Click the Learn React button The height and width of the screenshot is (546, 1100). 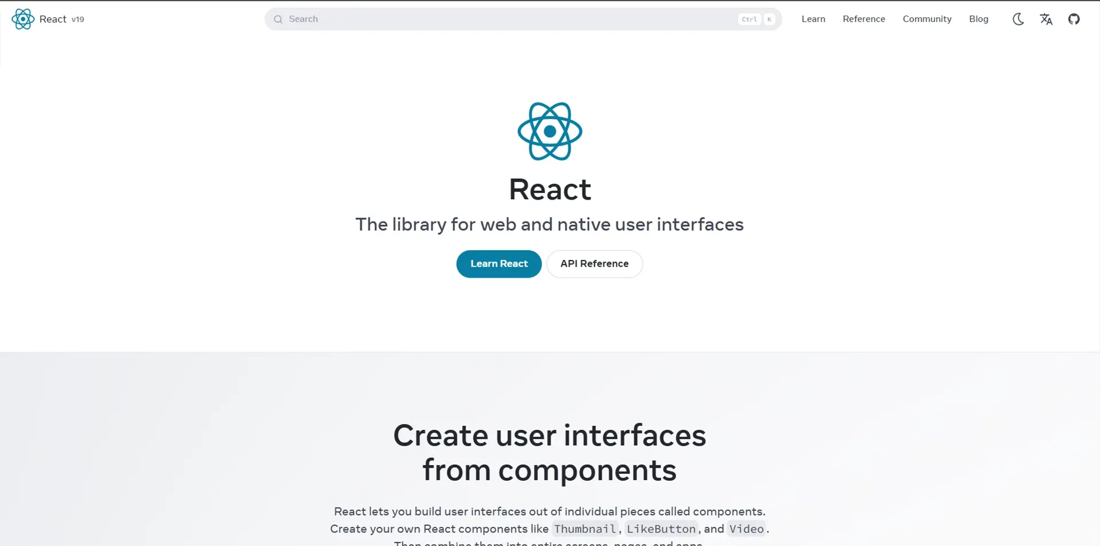click(x=499, y=264)
